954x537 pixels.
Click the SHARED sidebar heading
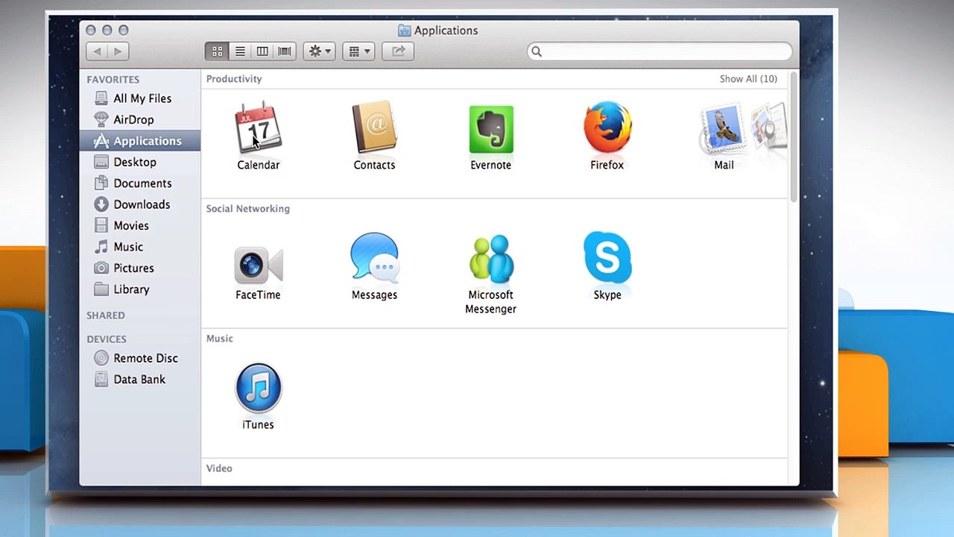106,315
